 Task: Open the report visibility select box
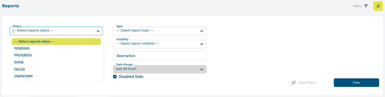tap(160, 44)
